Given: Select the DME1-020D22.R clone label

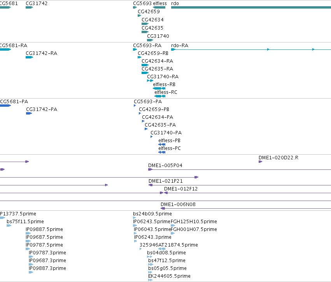Looking at the screenshot, I should point(278,158).
